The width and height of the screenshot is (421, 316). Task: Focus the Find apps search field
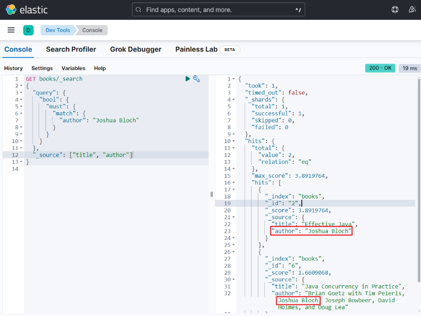click(x=218, y=10)
